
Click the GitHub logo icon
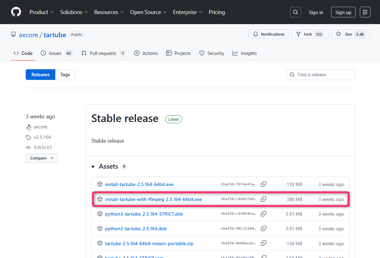click(x=16, y=12)
